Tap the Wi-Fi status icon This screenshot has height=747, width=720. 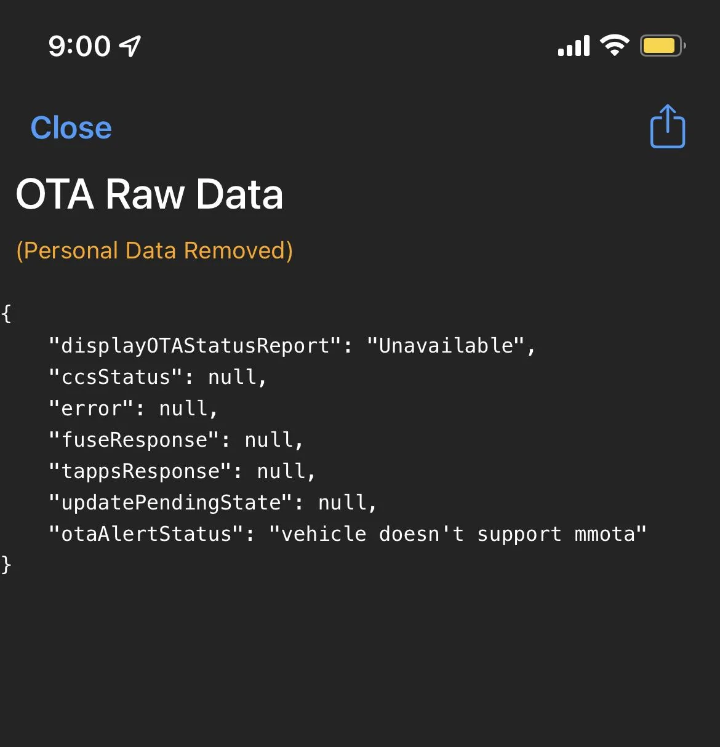614,46
